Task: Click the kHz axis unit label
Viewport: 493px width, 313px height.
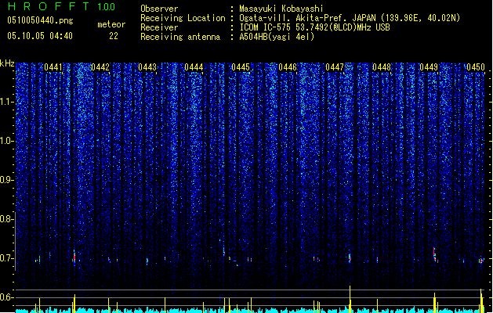Action: (7, 63)
